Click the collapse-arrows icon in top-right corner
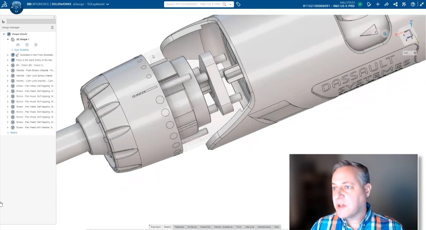 pos(422,4)
